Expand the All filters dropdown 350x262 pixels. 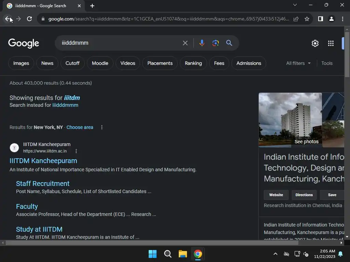pos(298,63)
